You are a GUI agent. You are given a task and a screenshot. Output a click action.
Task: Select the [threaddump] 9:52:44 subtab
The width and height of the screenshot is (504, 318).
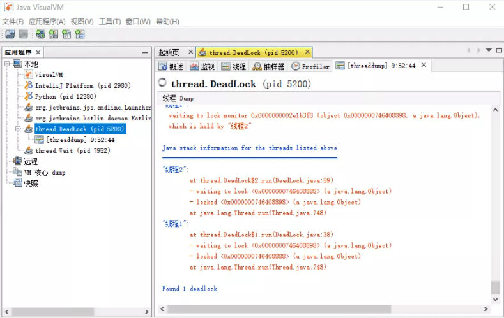click(381, 66)
